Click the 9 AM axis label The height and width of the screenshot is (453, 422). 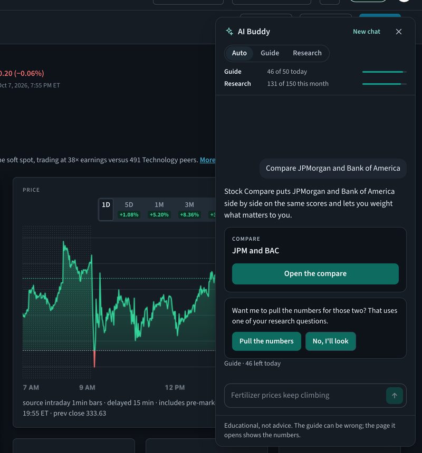(x=87, y=387)
